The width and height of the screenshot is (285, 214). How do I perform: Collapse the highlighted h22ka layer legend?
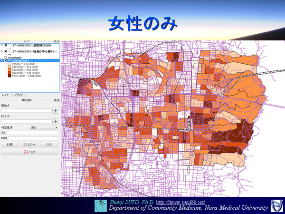point(1,60)
